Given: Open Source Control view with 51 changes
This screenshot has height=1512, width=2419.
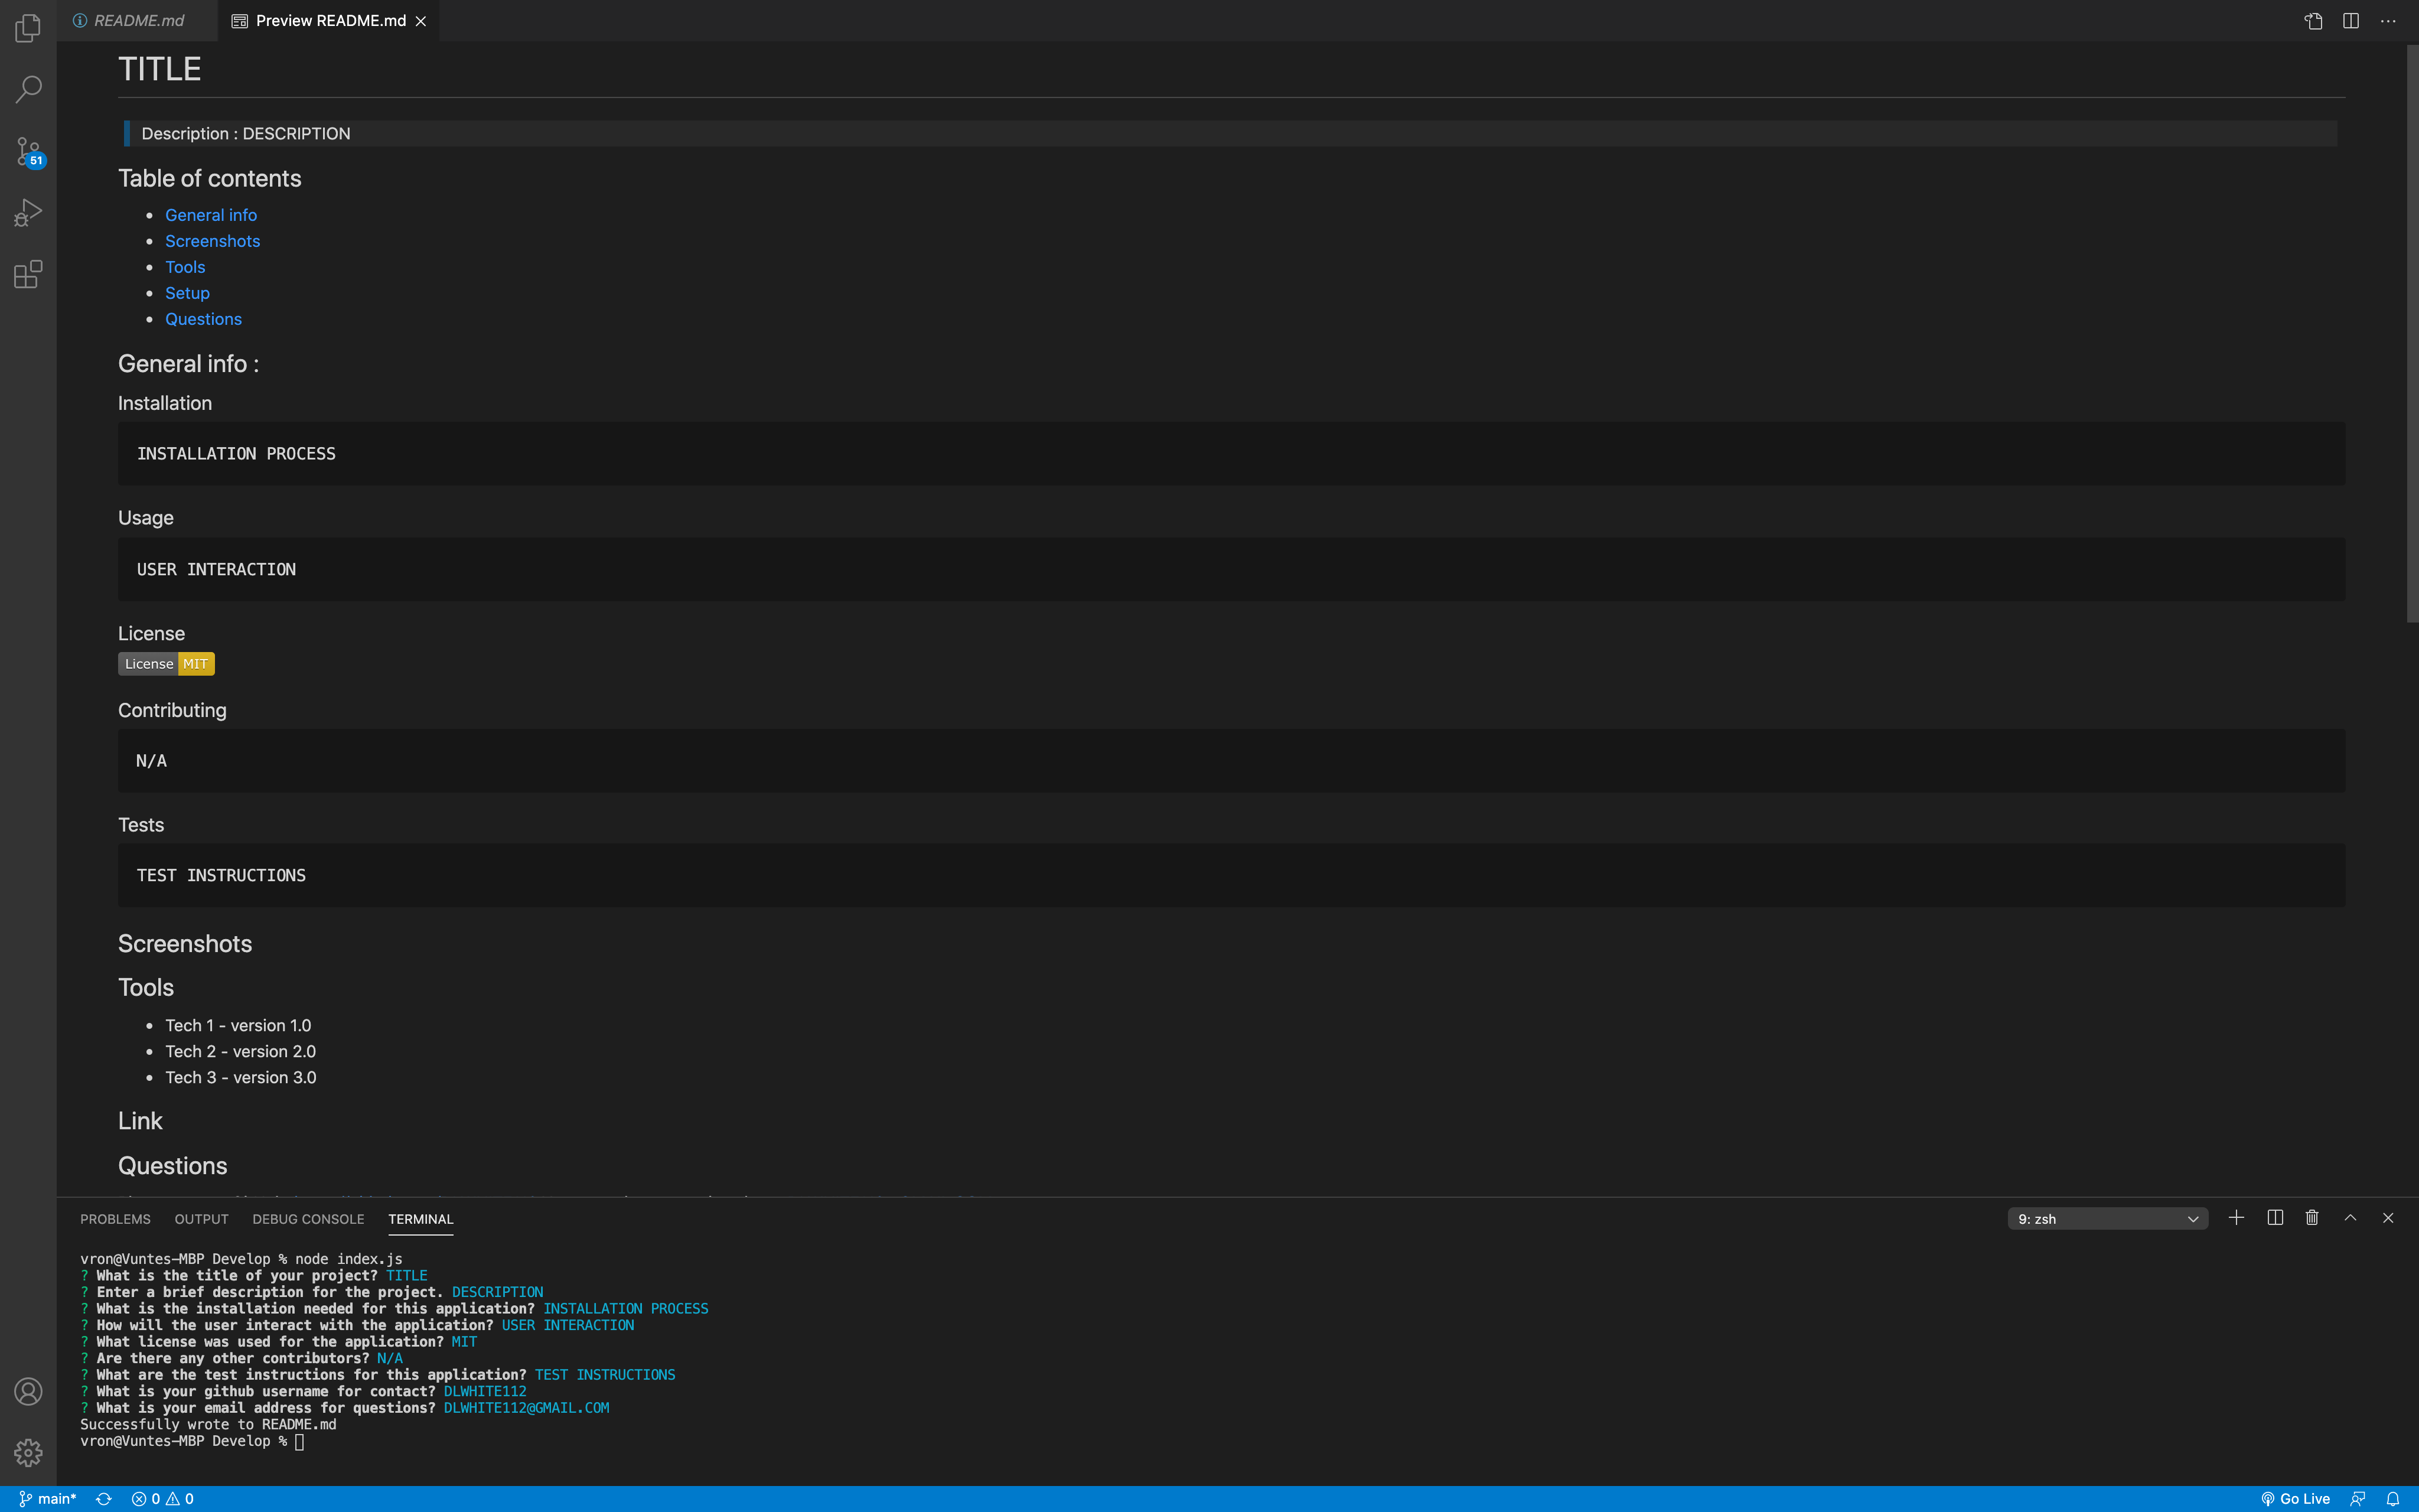Looking at the screenshot, I should [x=28, y=152].
